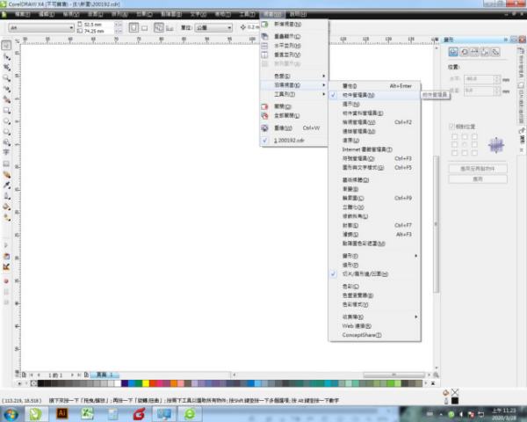Screen dimensions: 527x422
Task: Select the Ellipse tool
Action: (x=6, y=121)
